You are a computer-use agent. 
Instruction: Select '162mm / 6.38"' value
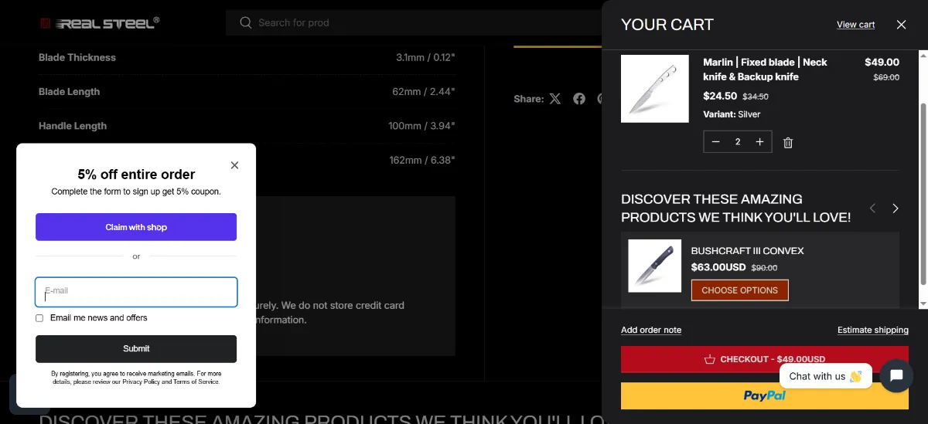422,160
